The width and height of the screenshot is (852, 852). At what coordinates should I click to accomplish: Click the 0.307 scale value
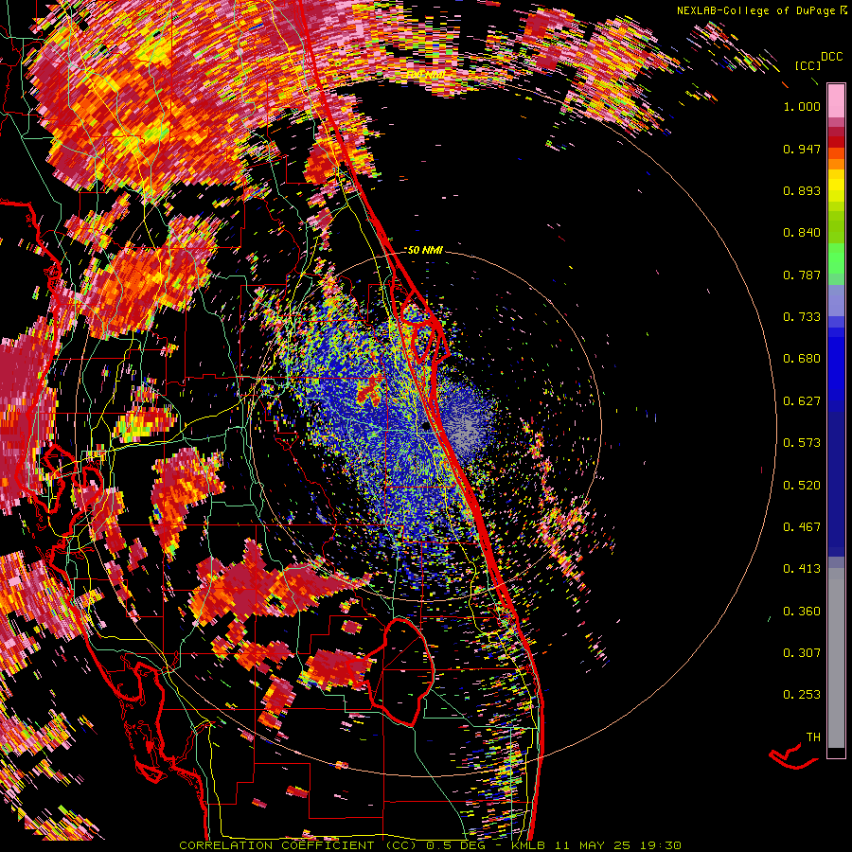click(802, 653)
